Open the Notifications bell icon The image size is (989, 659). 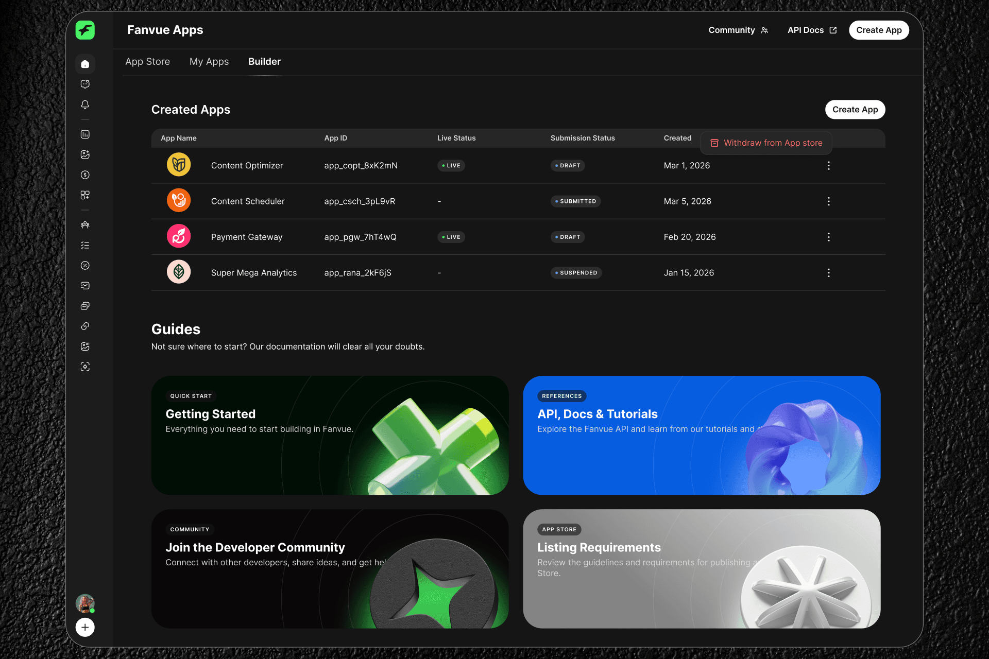[85, 105]
